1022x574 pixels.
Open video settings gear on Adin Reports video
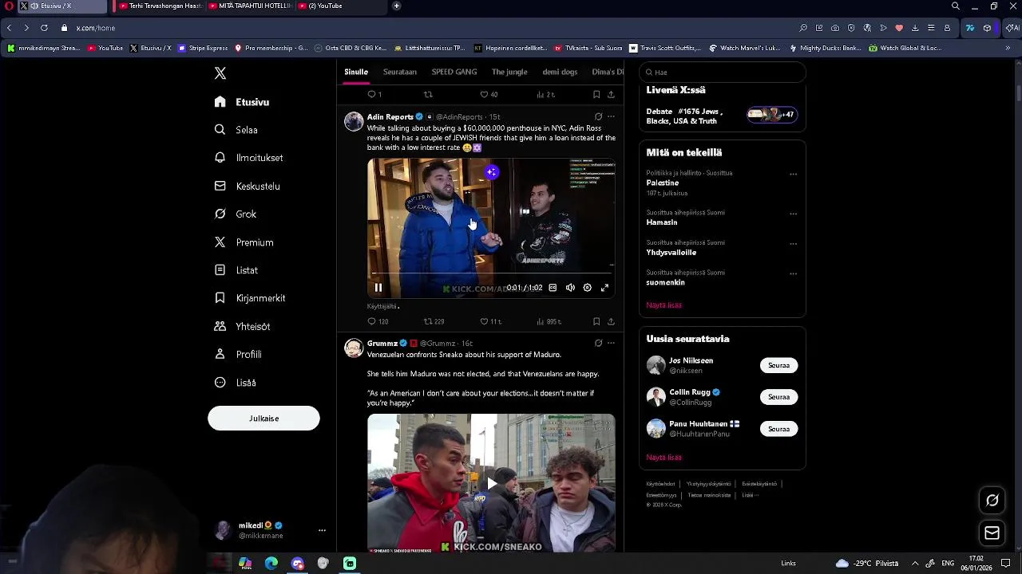pyautogui.click(x=587, y=288)
